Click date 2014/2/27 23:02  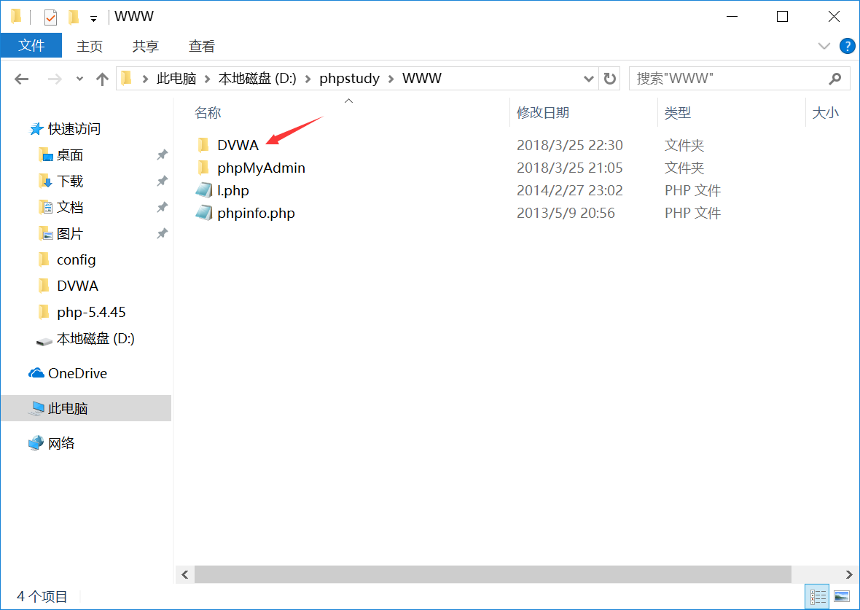pos(570,190)
